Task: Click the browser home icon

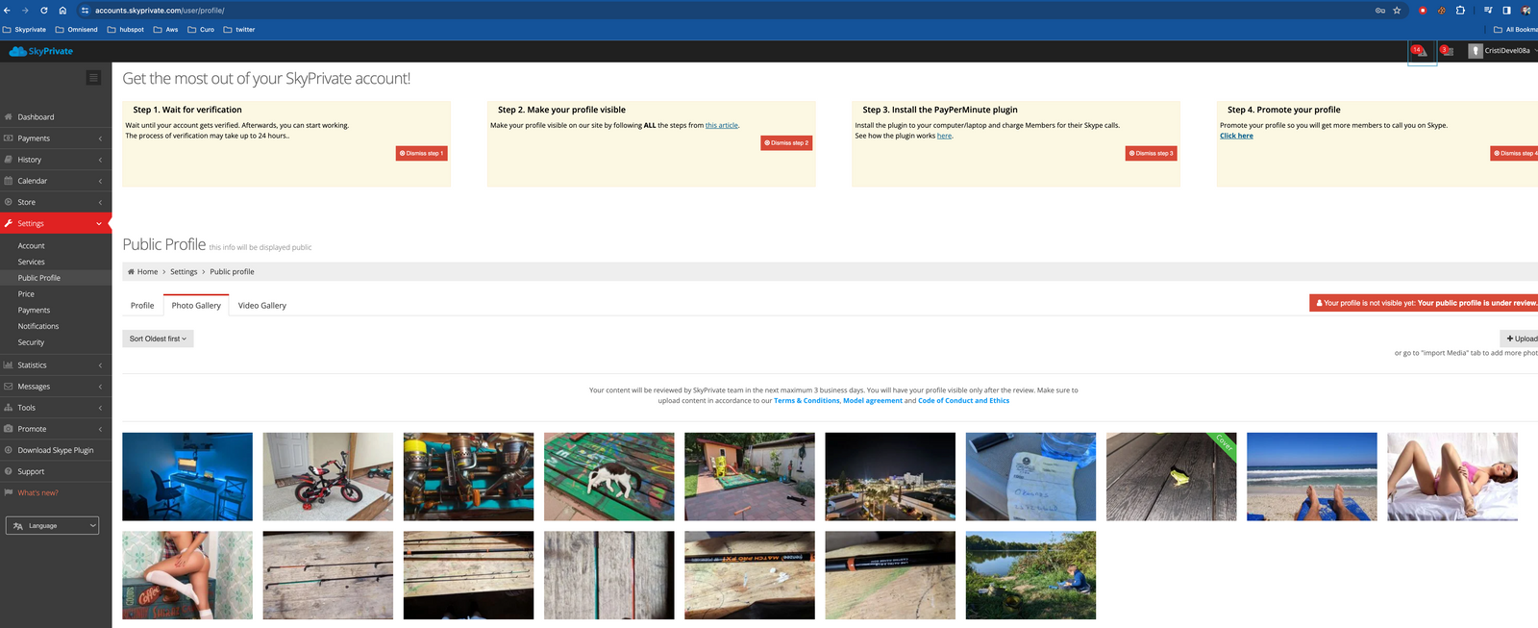Action: point(62,11)
